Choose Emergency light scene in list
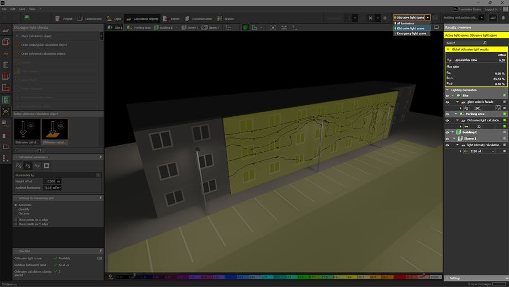The image size is (509, 287). [x=412, y=33]
